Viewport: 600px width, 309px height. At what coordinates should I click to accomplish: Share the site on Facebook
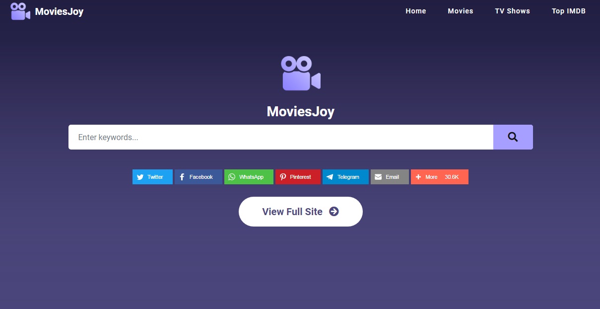tap(199, 177)
